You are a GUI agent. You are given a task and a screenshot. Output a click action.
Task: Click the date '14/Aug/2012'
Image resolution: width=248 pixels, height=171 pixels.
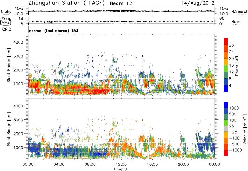pos(198,3)
